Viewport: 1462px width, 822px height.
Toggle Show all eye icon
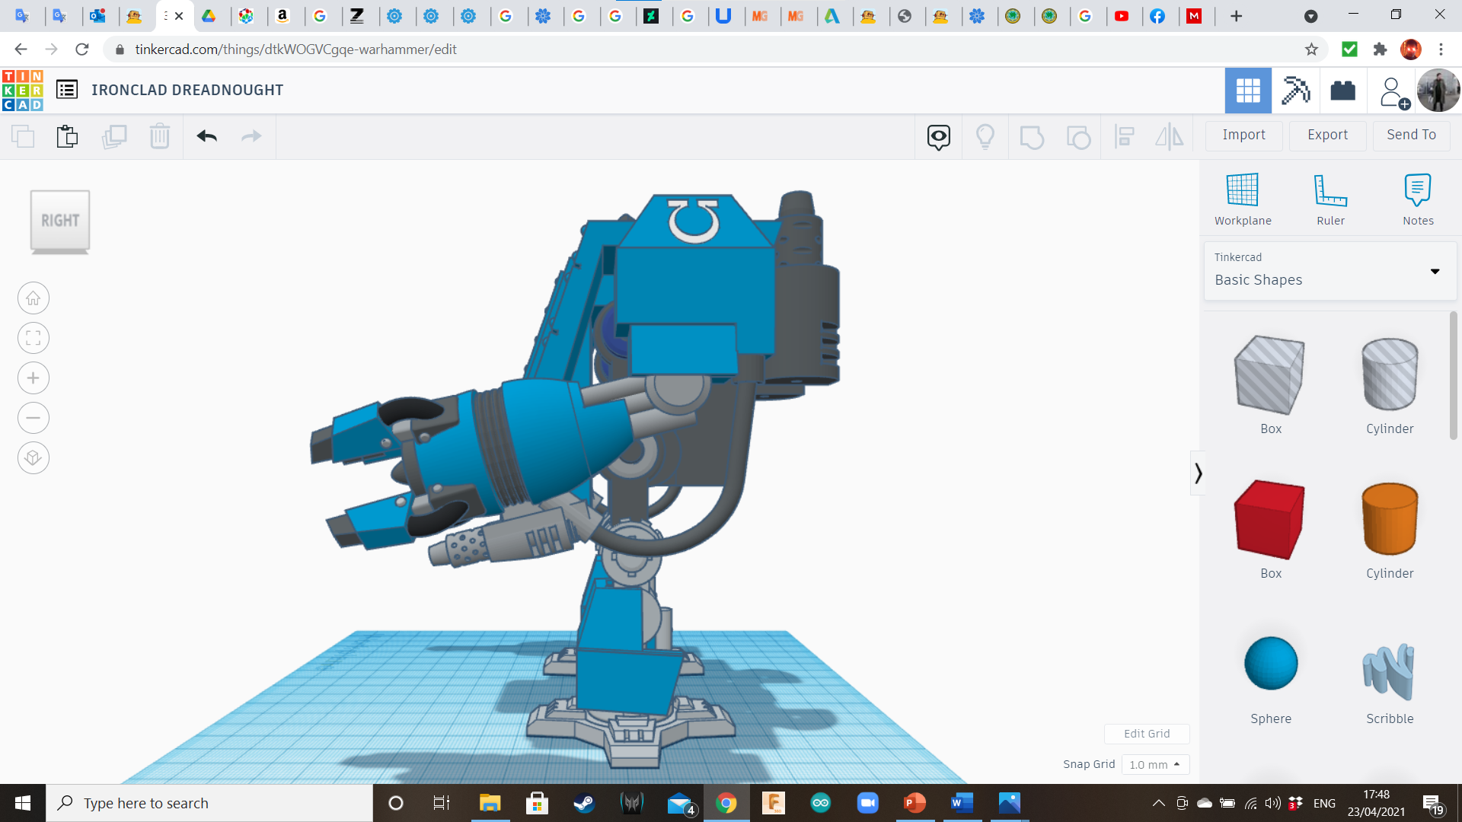pyautogui.click(x=938, y=137)
